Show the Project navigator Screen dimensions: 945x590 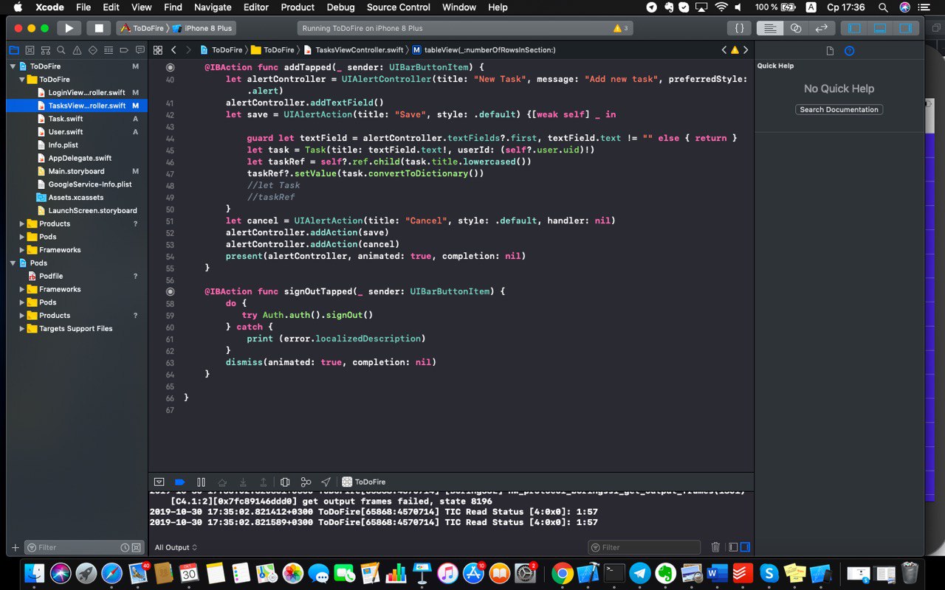pyautogui.click(x=13, y=50)
